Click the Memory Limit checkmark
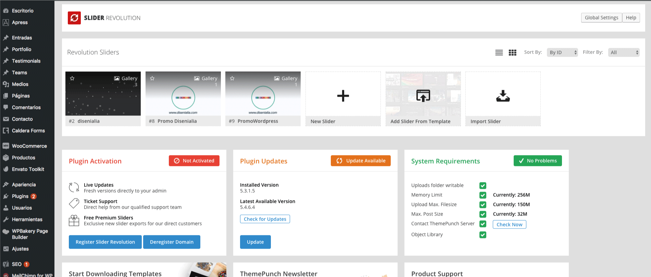Viewport: 651px width, 277px height. (x=483, y=195)
